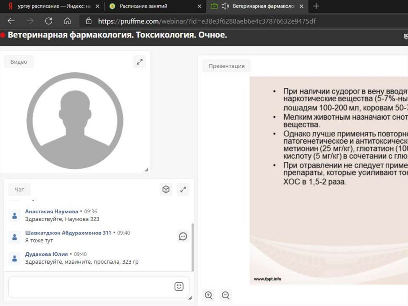Type in the chat message input field
This screenshot has height=306, width=408.
(x=90, y=286)
